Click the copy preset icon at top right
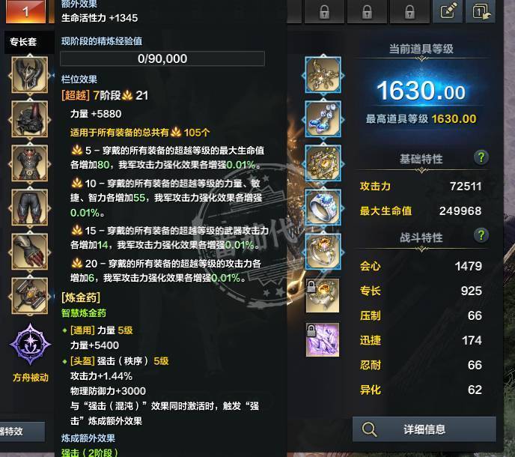 point(481,11)
